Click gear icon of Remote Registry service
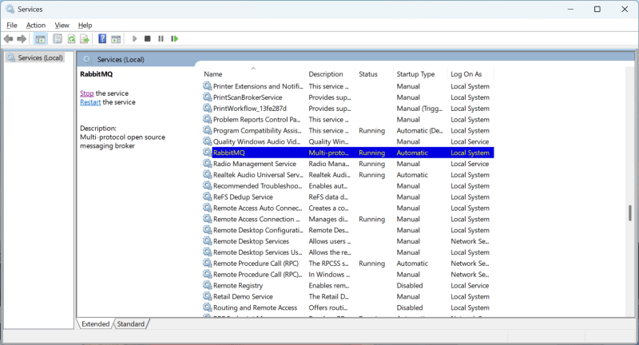 pyautogui.click(x=208, y=285)
